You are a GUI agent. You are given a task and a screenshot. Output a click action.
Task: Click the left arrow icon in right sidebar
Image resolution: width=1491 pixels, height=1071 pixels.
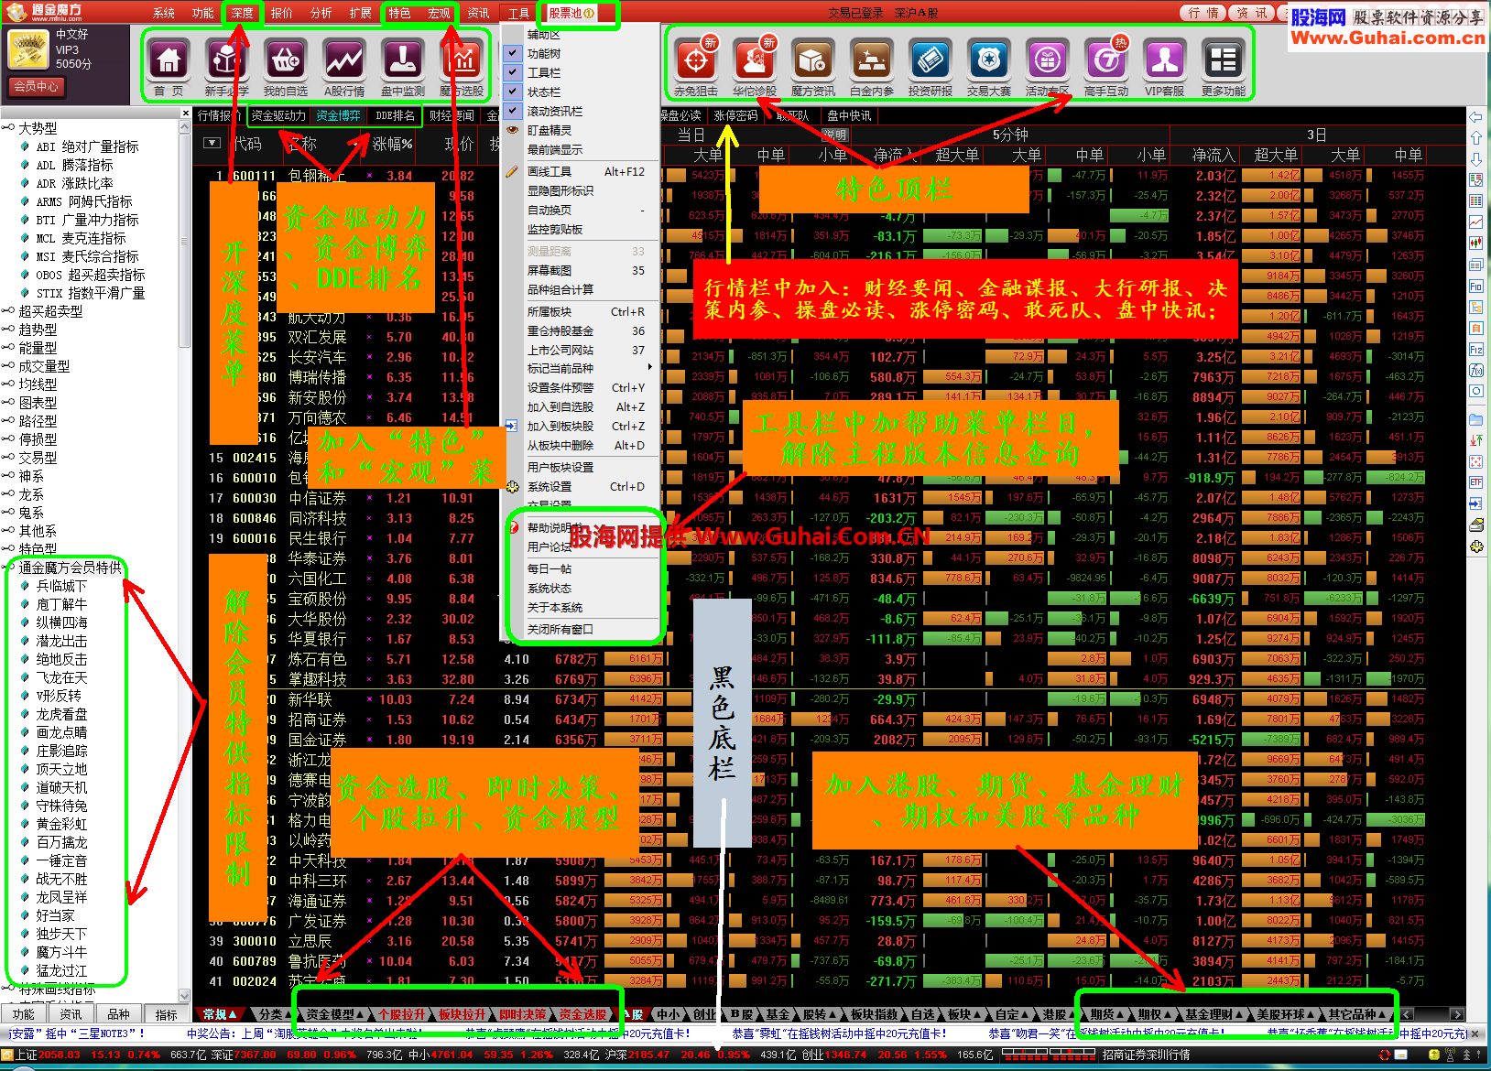click(x=1476, y=117)
